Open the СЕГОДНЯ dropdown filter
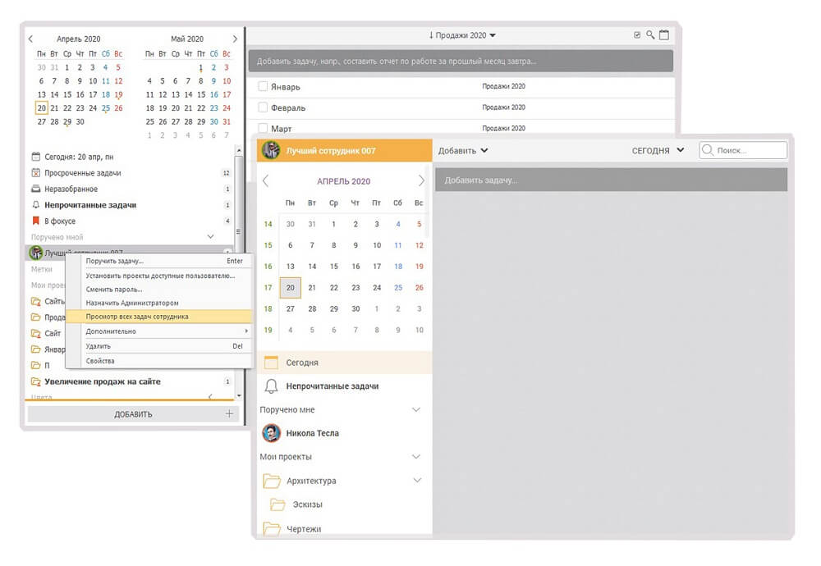 pyautogui.click(x=658, y=151)
